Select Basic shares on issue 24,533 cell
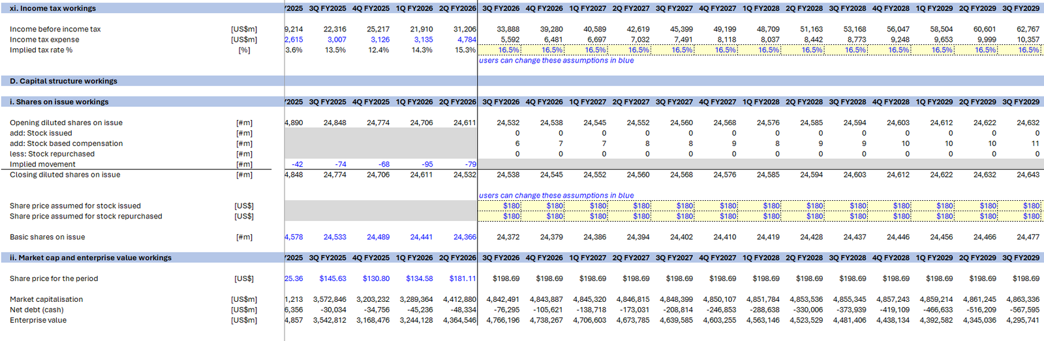This screenshot has width=1044, height=341. 335,237
